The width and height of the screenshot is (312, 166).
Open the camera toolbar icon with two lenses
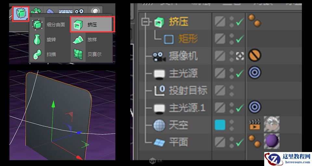tap(79, 11)
